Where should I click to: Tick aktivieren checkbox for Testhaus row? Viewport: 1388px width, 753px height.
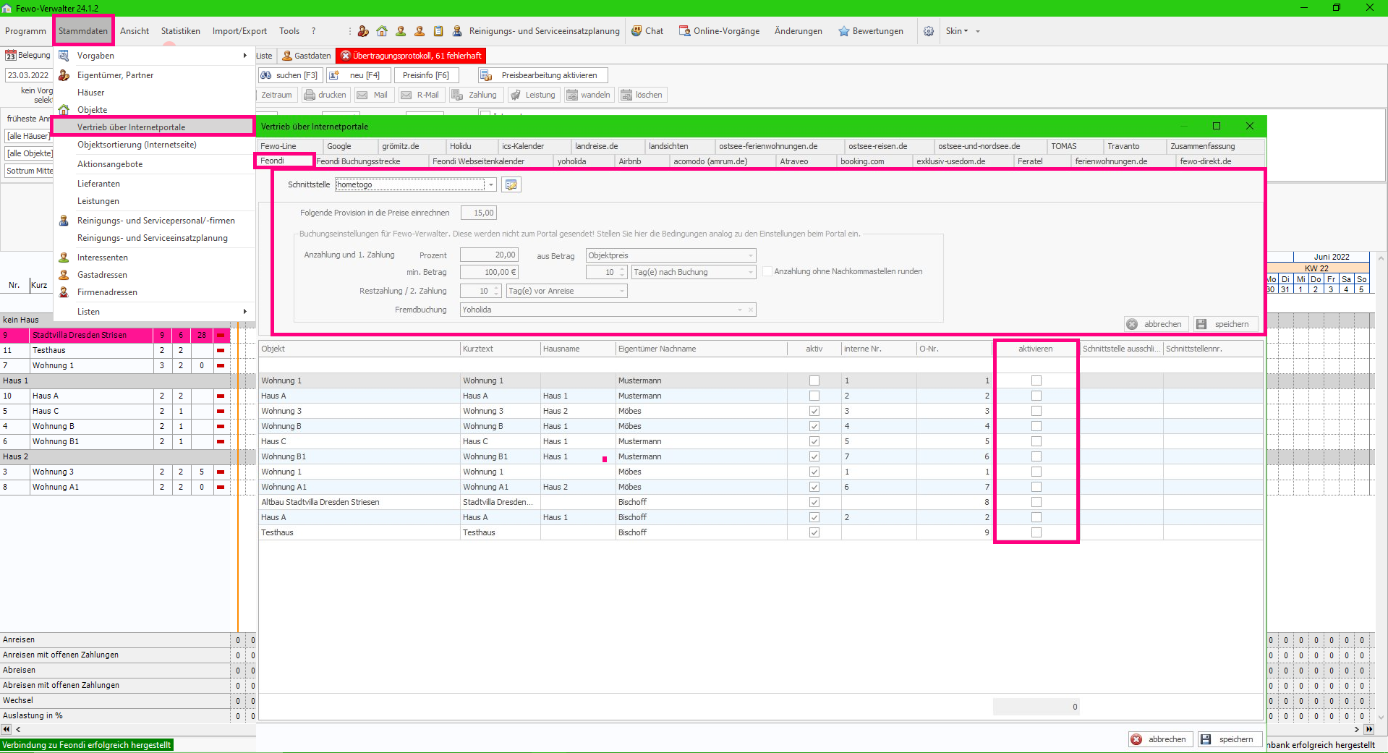[1036, 532]
